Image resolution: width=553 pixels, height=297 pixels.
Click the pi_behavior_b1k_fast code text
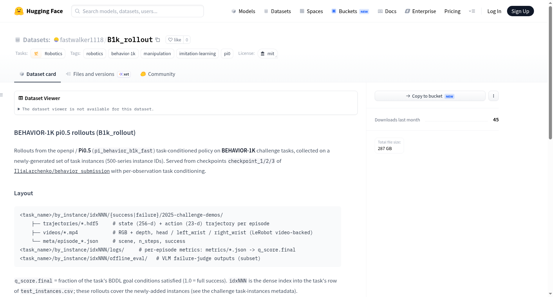[123, 151]
